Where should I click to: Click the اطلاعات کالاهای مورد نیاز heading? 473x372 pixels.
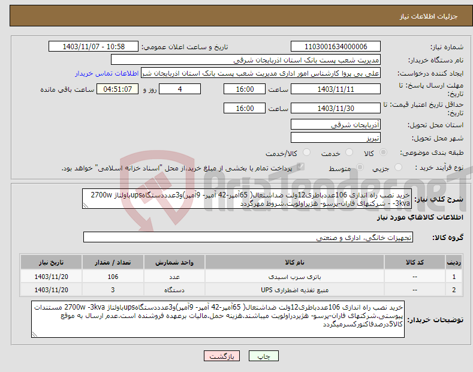pyautogui.click(x=420, y=217)
